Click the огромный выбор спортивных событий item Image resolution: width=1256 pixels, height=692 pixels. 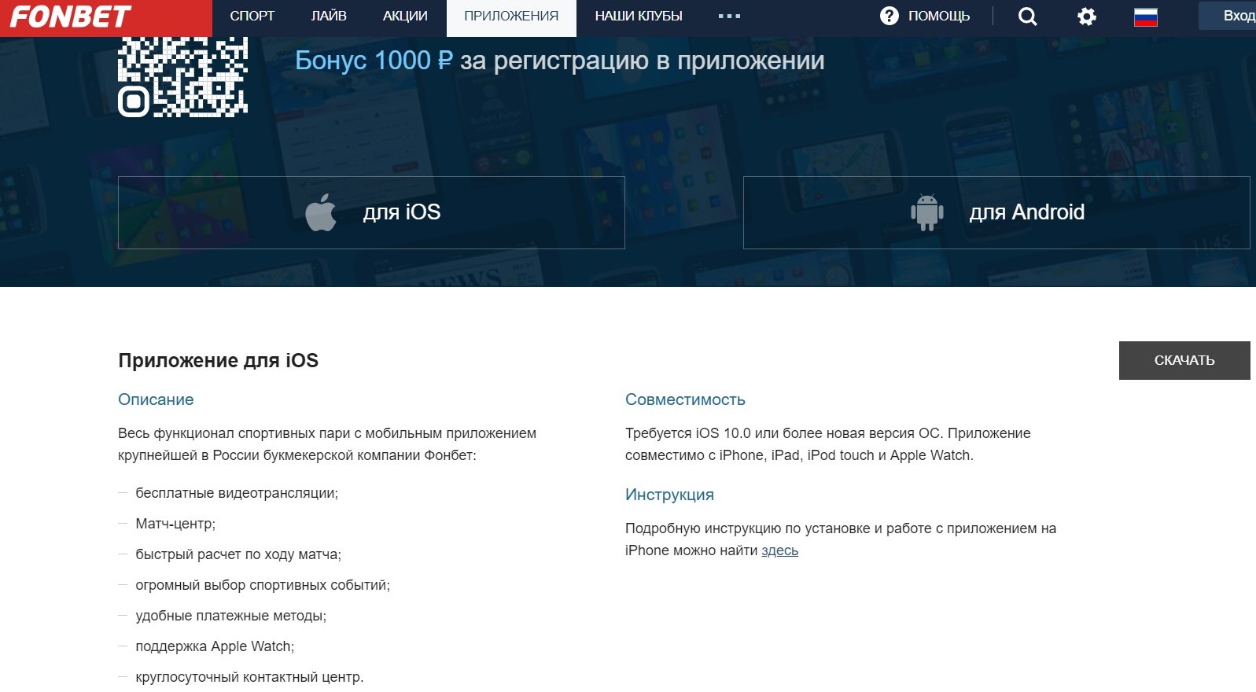click(263, 585)
